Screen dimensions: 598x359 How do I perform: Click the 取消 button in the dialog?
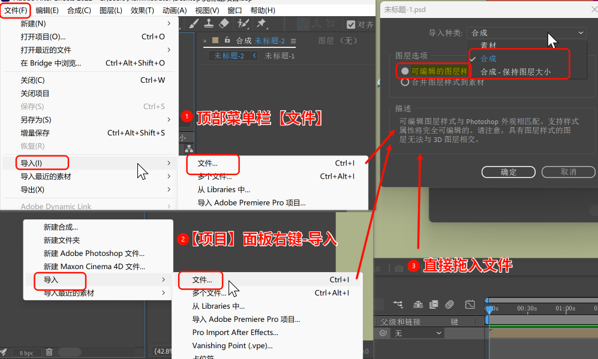click(x=568, y=172)
